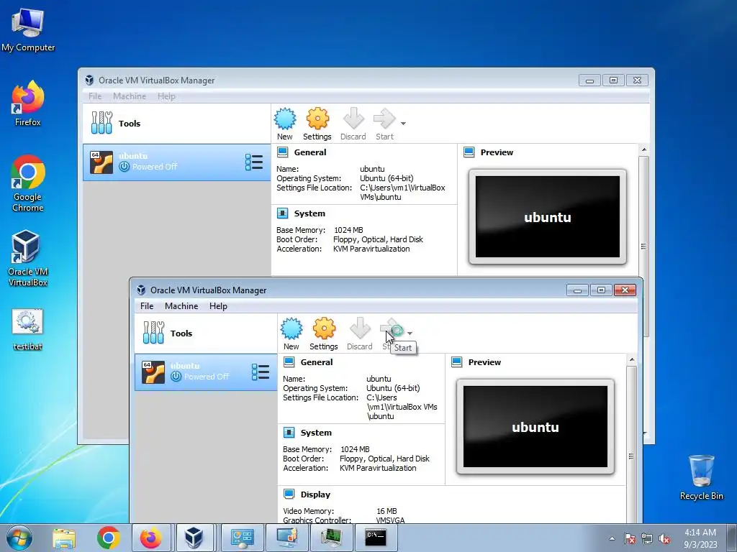Open Oracle VM VirtualBox desktop shortcut
This screenshot has width=737, height=552.
point(28,258)
